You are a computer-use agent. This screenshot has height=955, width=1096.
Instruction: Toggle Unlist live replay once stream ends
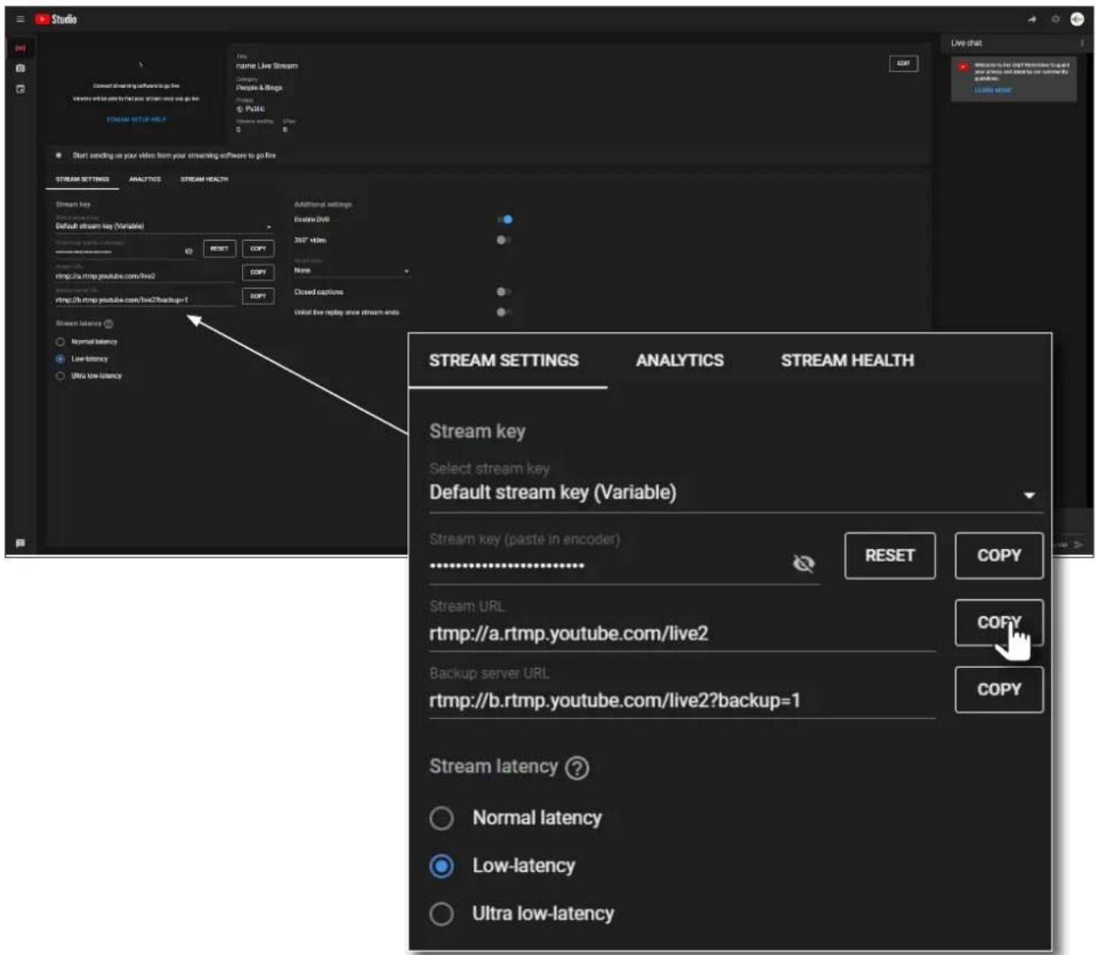pyautogui.click(x=503, y=312)
